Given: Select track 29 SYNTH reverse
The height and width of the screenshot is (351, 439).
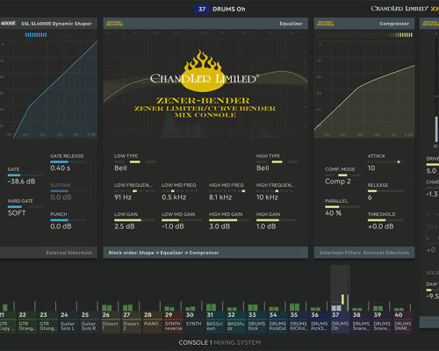Looking at the screenshot, I should click(x=173, y=322).
